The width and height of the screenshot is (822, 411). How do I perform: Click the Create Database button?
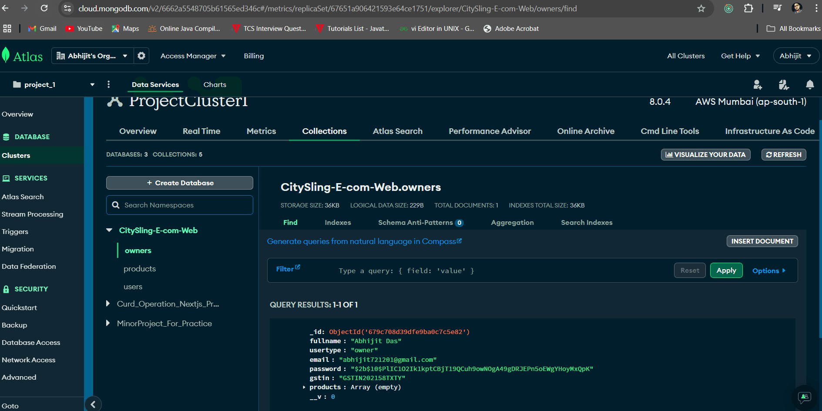[180, 183]
